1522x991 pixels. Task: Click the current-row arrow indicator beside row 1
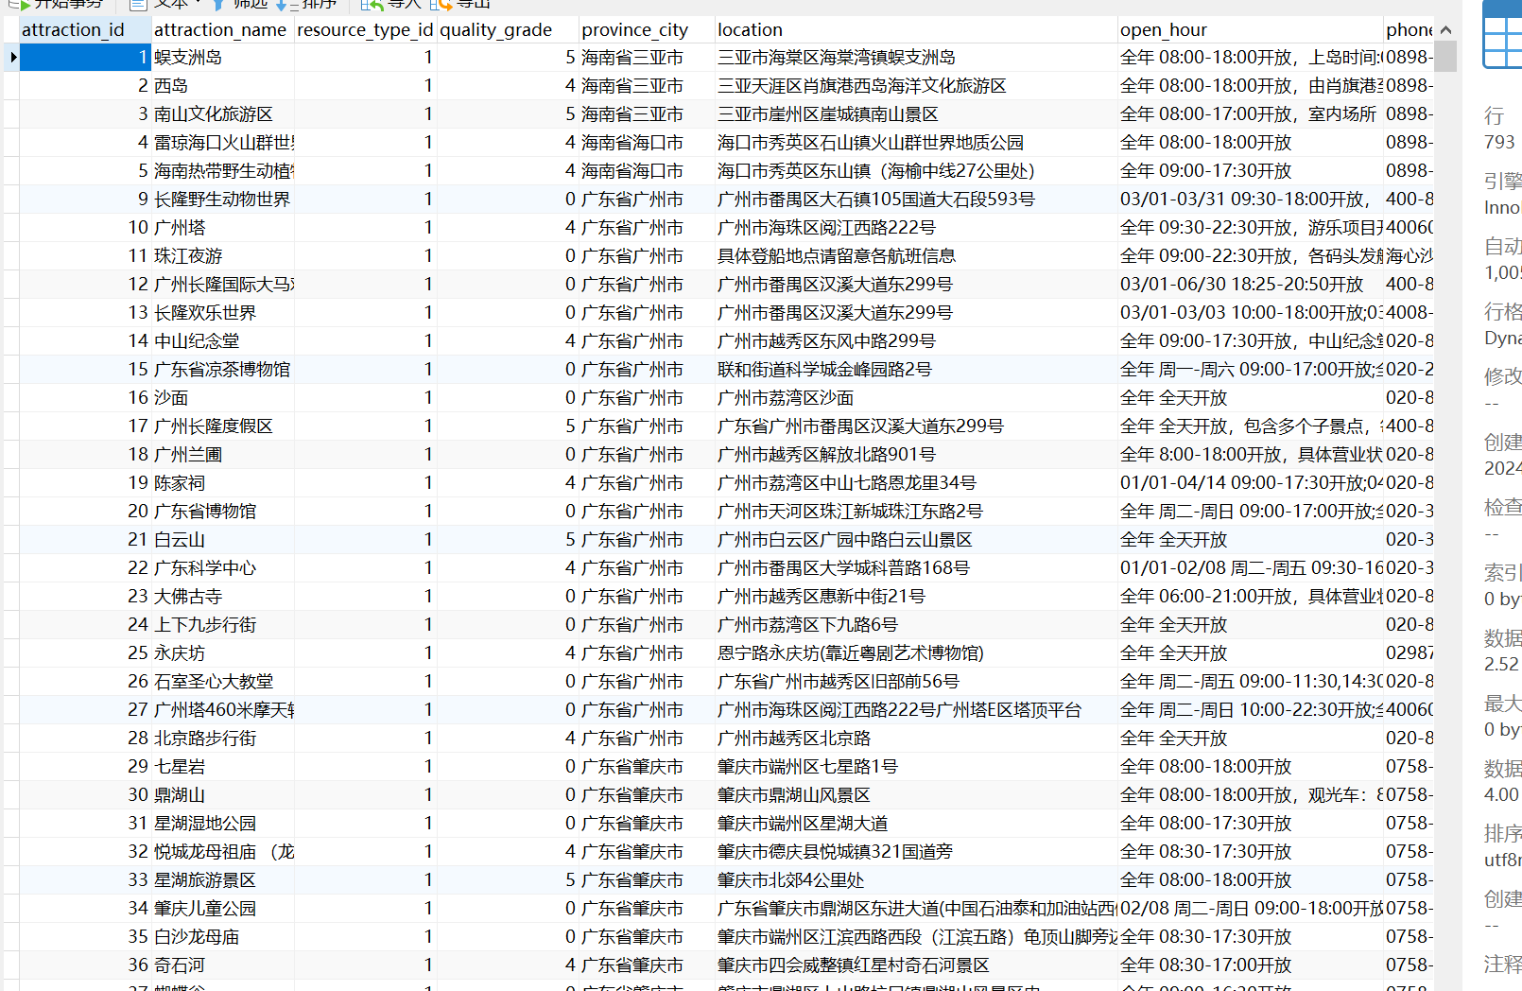[x=12, y=58]
